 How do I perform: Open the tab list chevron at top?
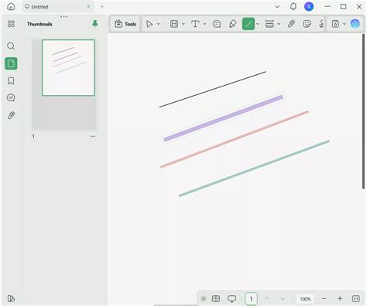point(277,6)
